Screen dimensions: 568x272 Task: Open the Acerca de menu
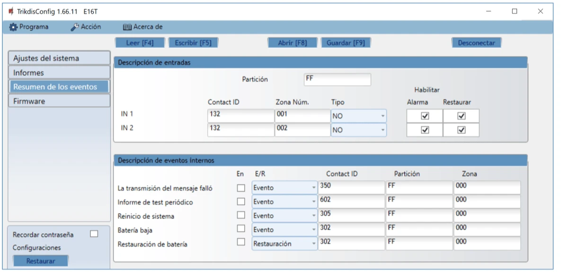pos(142,27)
